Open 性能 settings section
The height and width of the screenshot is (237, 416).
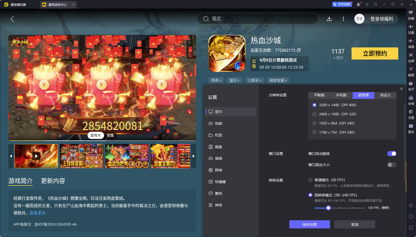coord(231,123)
